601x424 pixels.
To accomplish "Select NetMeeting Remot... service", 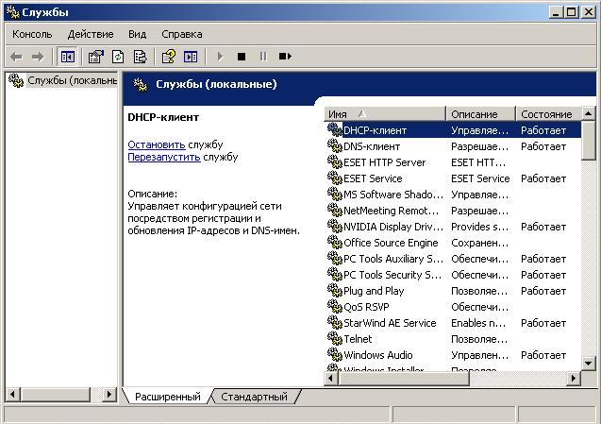I will pyautogui.click(x=391, y=211).
